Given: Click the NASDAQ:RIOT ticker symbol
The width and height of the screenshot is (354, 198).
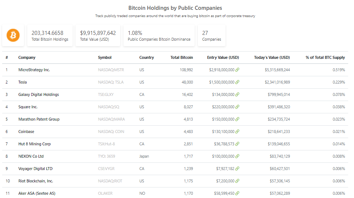Looking at the screenshot, I should coord(110,181).
